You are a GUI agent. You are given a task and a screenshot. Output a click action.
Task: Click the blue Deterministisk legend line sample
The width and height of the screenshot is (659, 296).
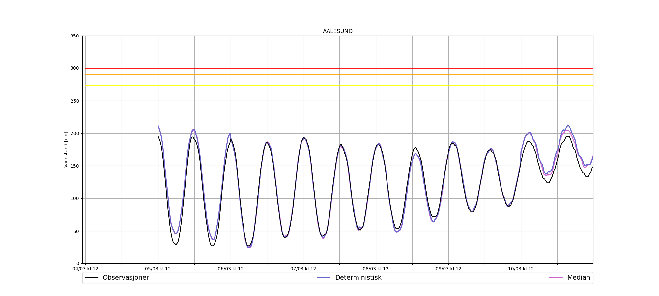click(x=324, y=278)
